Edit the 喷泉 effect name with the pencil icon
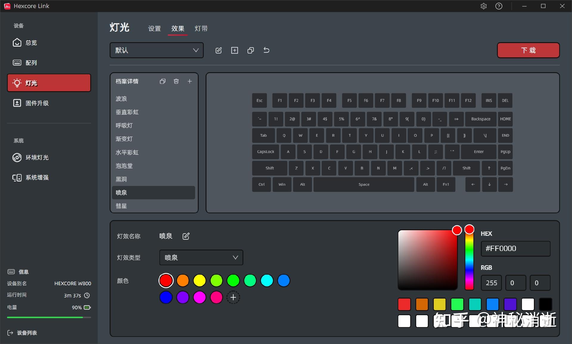Image resolution: width=572 pixels, height=344 pixels. 186,236
